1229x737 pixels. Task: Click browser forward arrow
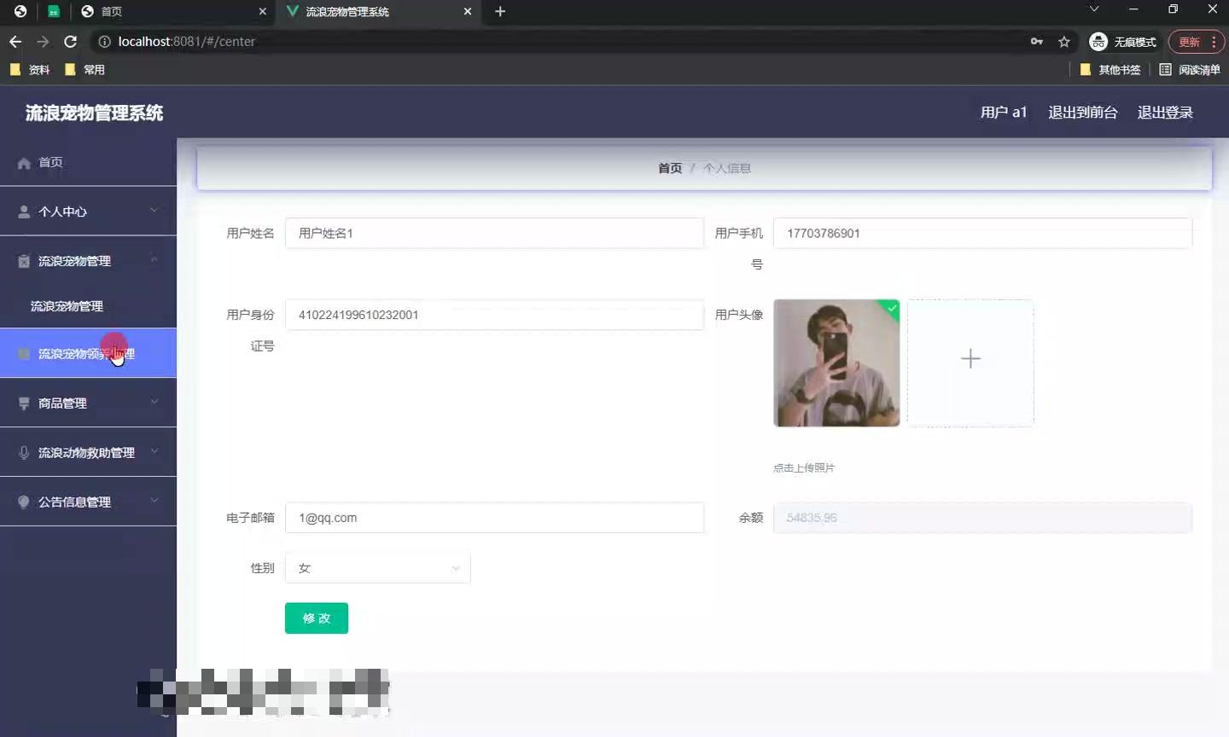pyautogui.click(x=43, y=41)
